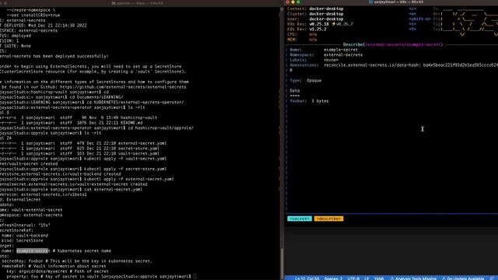Click the <c> key hint in k9s
The height and width of the screenshot is (280, 498).
412,9
